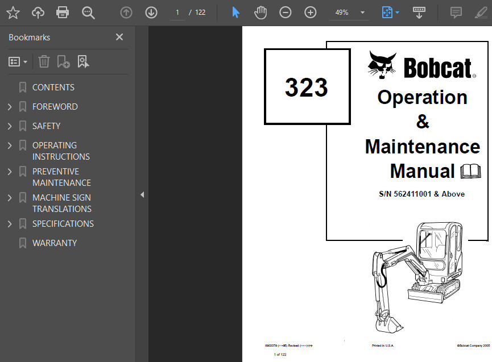Close the Bookmarks panel

pos(119,37)
